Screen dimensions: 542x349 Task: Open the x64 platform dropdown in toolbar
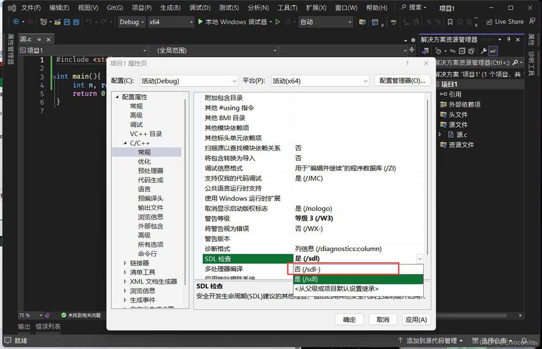(x=170, y=22)
